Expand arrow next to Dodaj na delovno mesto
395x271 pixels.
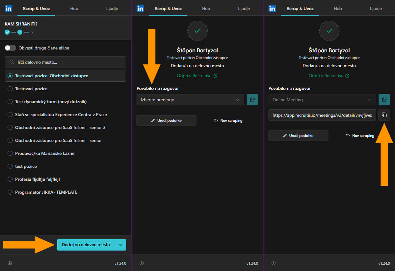[120, 245]
